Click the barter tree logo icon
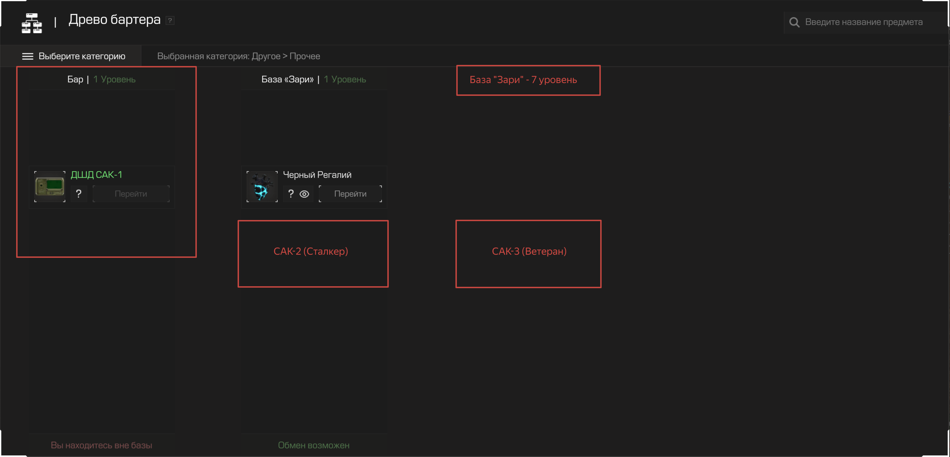 pyautogui.click(x=32, y=23)
